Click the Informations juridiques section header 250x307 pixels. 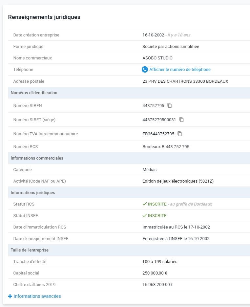pos(33,192)
